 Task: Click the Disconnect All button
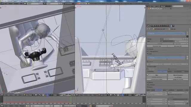pos(178,46)
